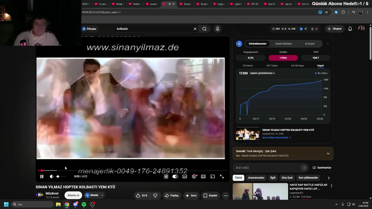Screen dimensions: 372x209
Task: Open HAFIZ RAP BATTLE video thumbnail
Action: pyautogui.click(x=260, y=191)
